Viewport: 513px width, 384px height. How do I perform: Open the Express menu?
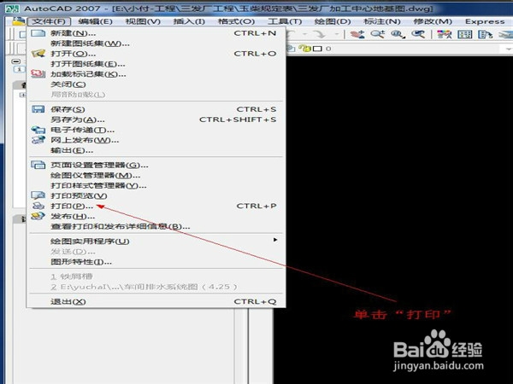(x=485, y=21)
